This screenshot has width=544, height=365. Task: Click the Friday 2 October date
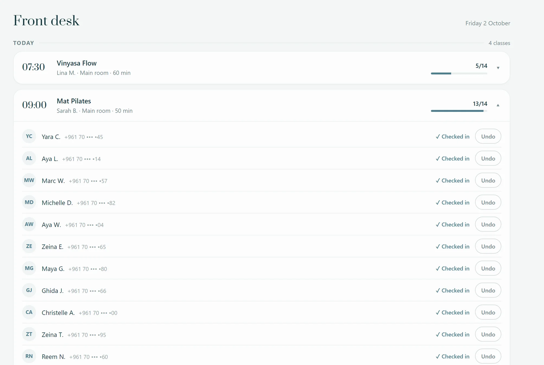(x=488, y=23)
